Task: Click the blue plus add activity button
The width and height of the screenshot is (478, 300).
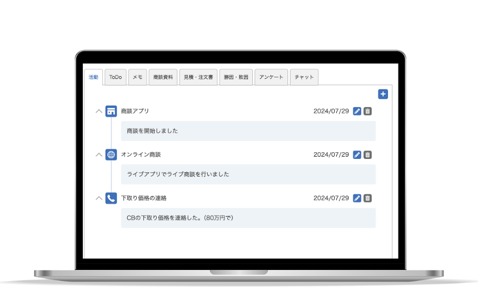Action: tap(383, 94)
